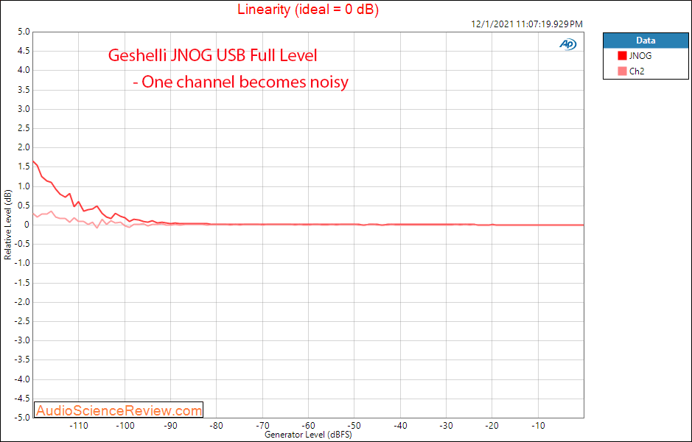Click the -70 x-axis tick label
This screenshot has height=442, width=692.
point(262,426)
